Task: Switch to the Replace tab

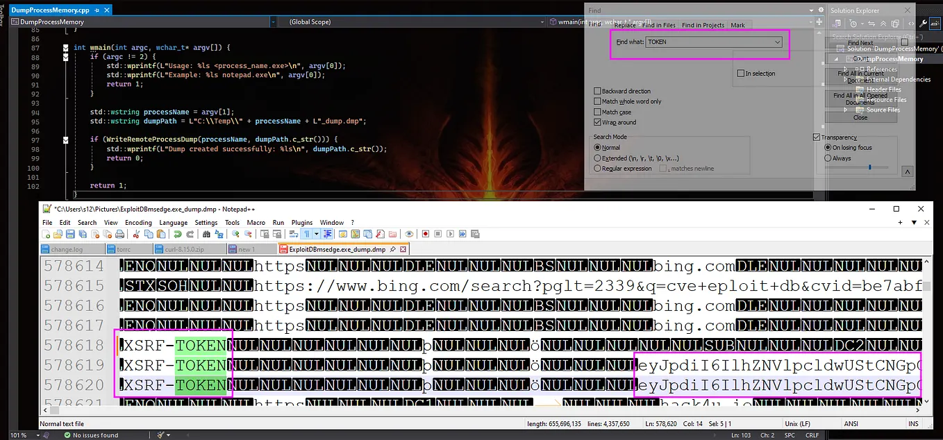Action: (624, 24)
